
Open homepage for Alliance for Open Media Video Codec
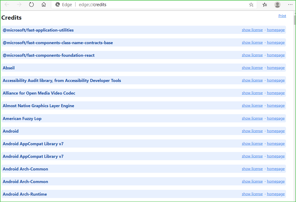click(x=276, y=93)
